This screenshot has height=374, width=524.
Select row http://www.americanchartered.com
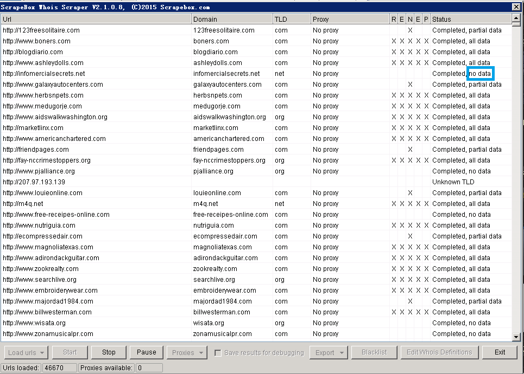pyautogui.click(x=256, y=138)
